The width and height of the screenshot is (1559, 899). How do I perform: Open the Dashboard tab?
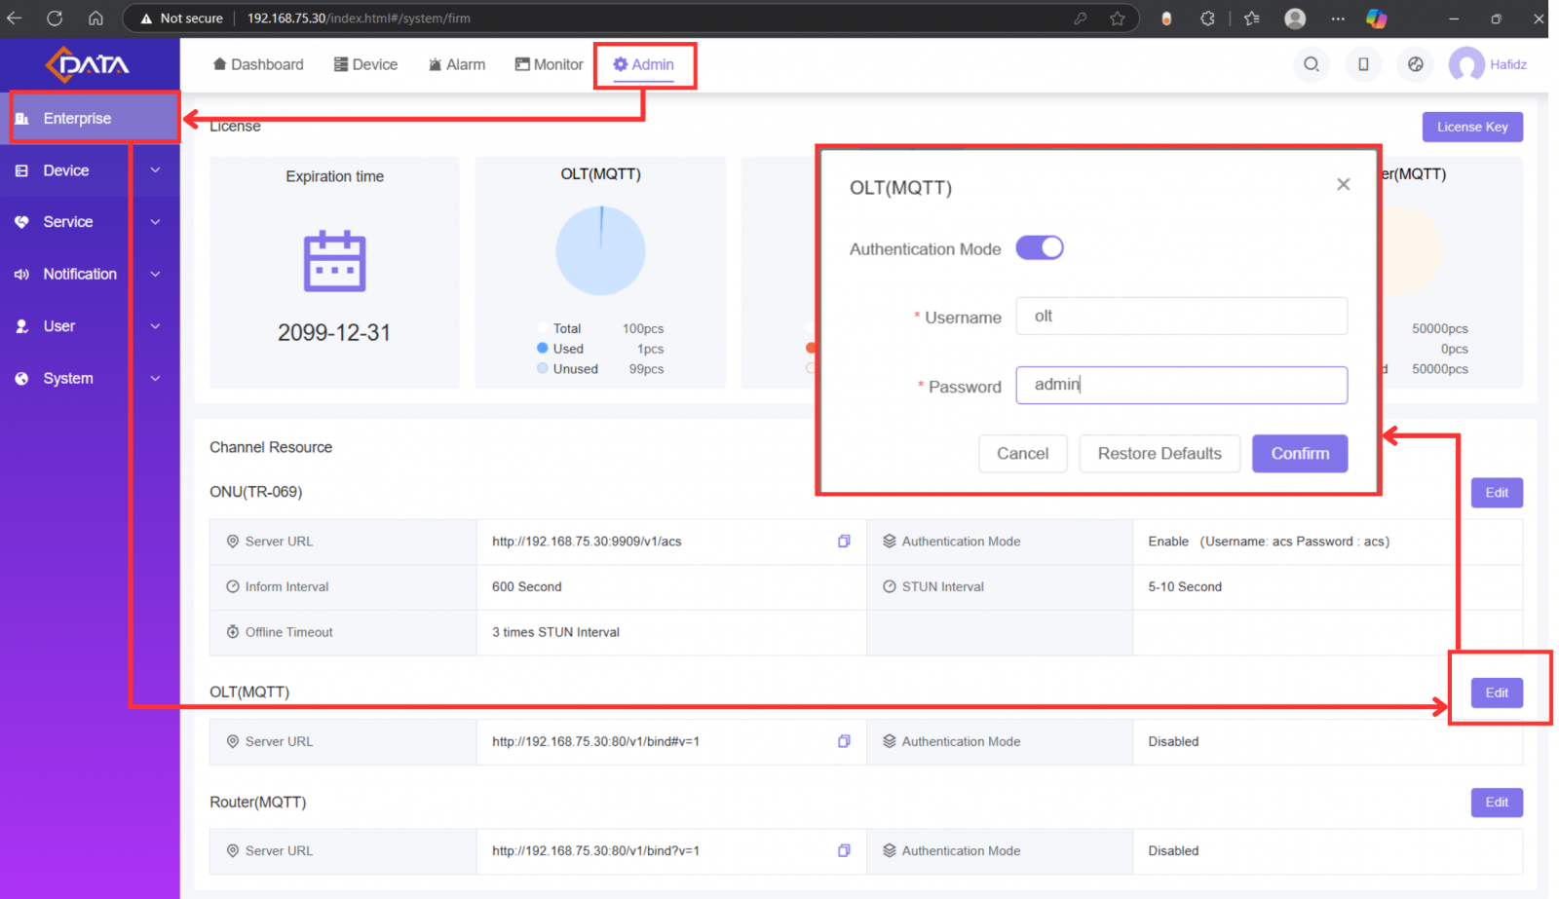[x=258, y=64]
